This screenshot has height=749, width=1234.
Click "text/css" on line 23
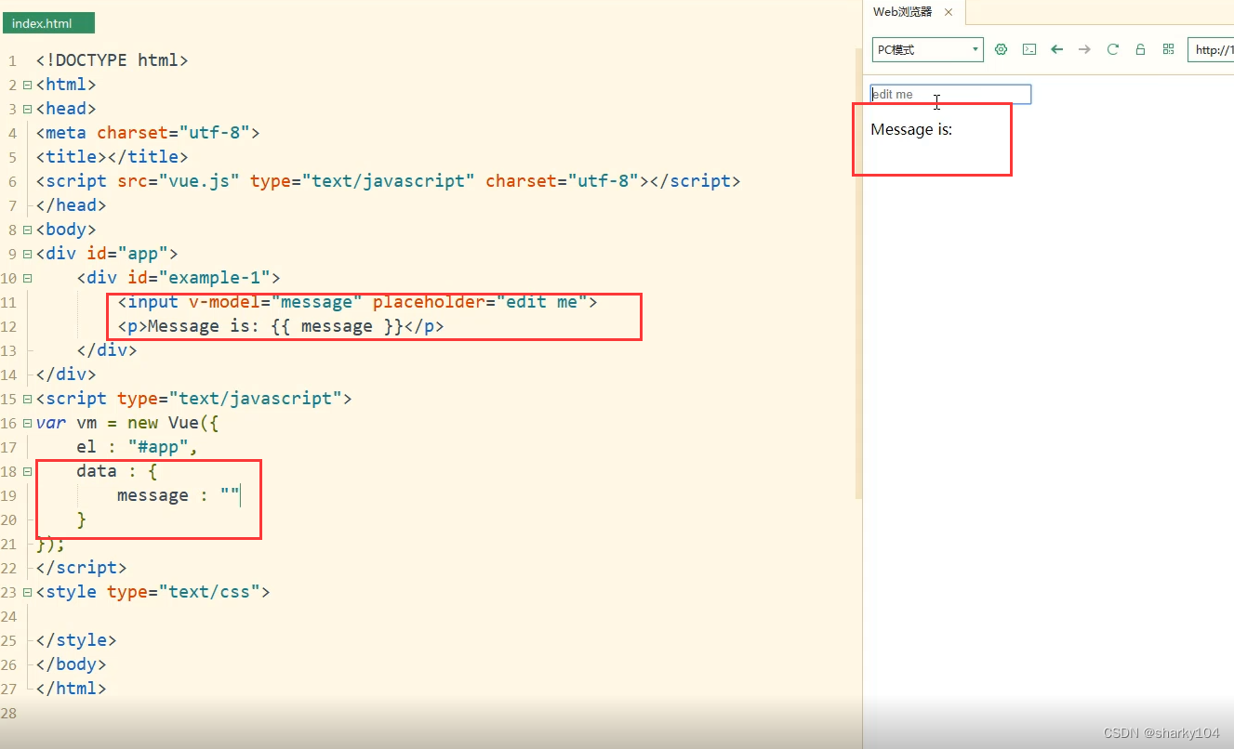point(209,592)
